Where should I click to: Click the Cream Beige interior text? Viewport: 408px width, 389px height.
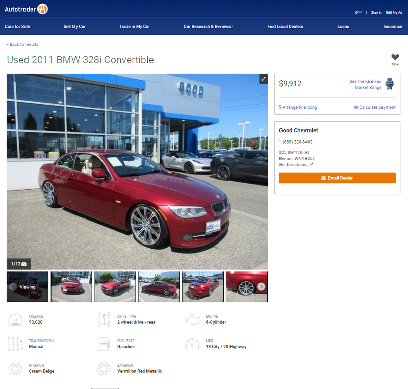coord(41,371)
